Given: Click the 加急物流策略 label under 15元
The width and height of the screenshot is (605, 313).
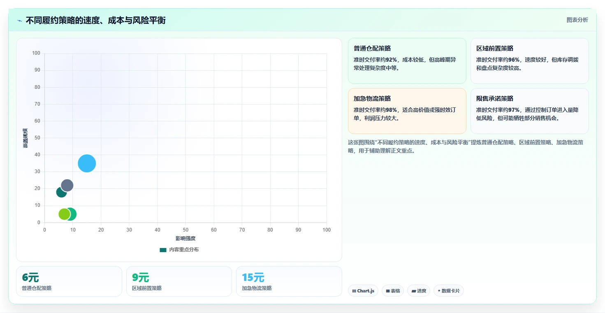Looking at the screenshot, I should tap(257, 288).
